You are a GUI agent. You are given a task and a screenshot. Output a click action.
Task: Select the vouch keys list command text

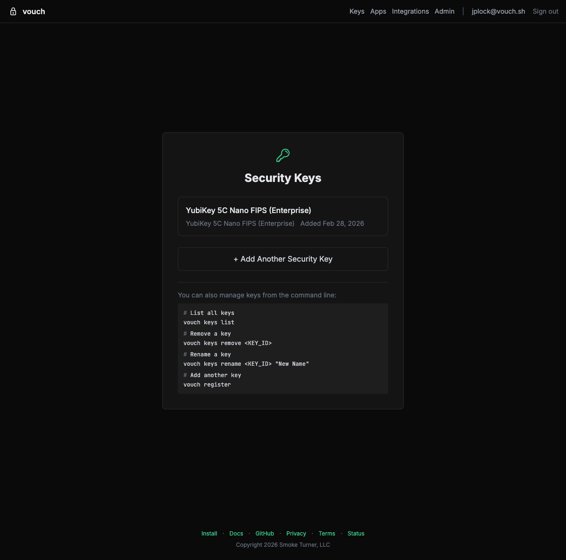tap(208, 322)
